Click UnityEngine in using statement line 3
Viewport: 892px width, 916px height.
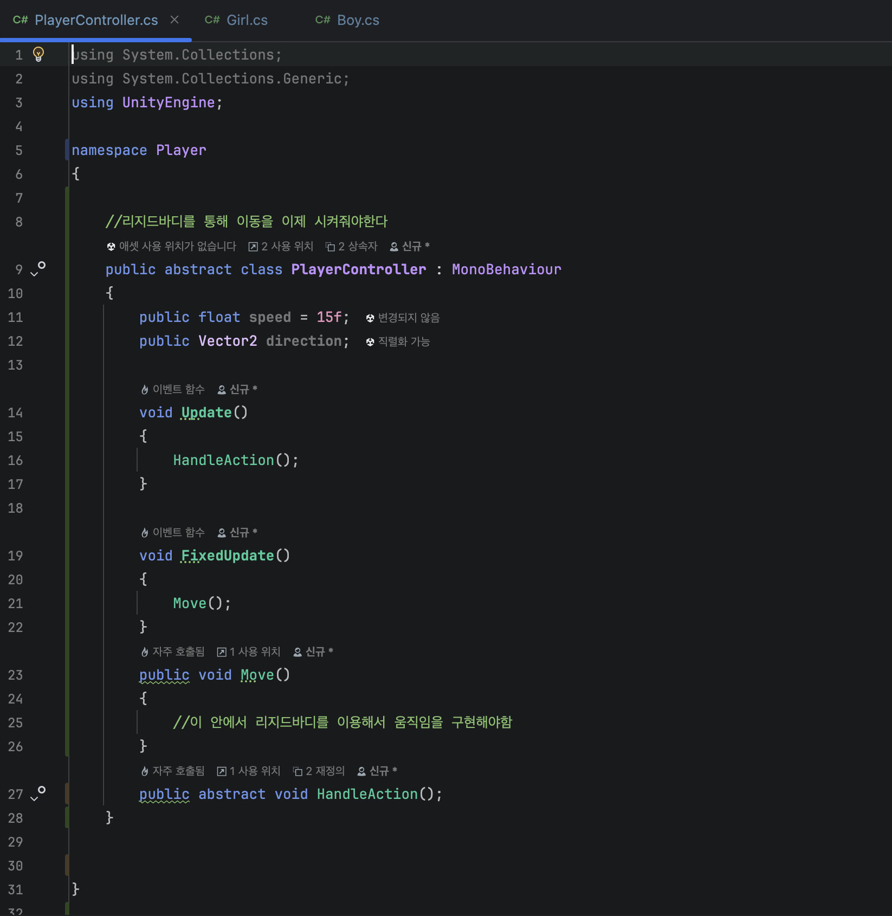point(169,102)
